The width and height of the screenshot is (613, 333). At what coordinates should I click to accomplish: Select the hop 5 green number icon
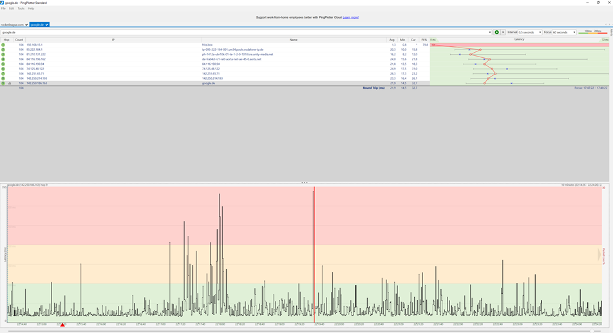pos(3,64)
